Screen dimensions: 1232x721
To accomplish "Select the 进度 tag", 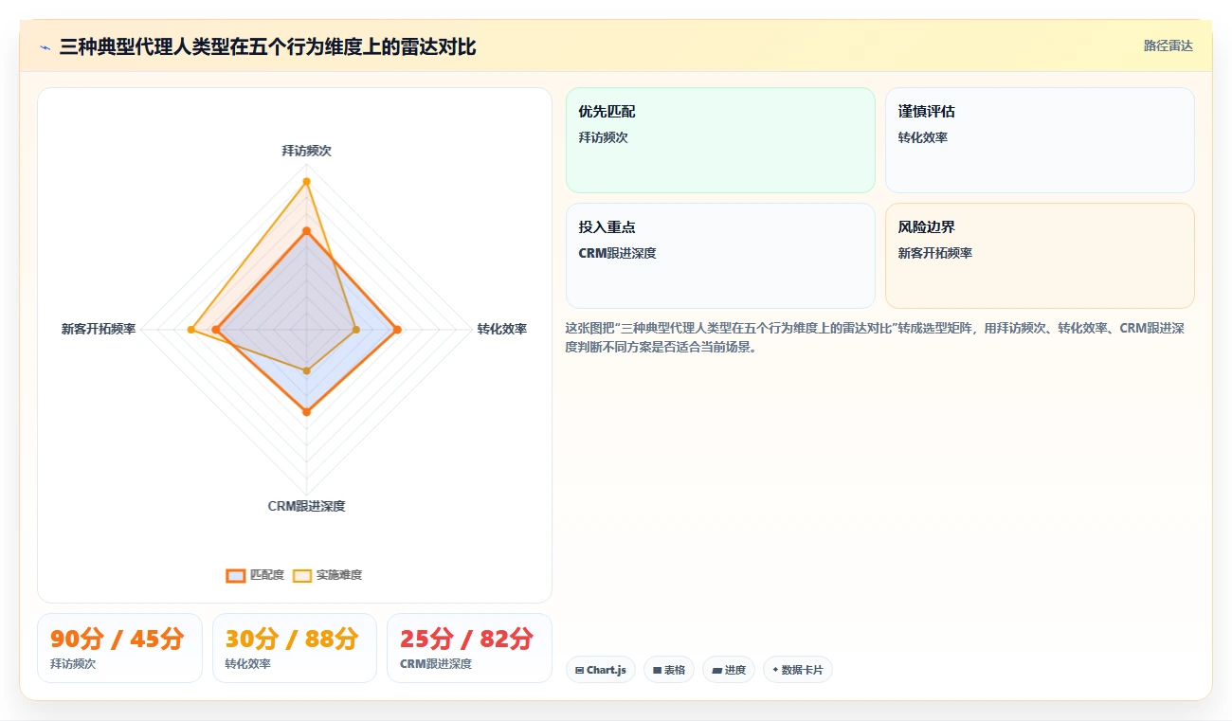I will pyautogui.click(x=729, y=670).
